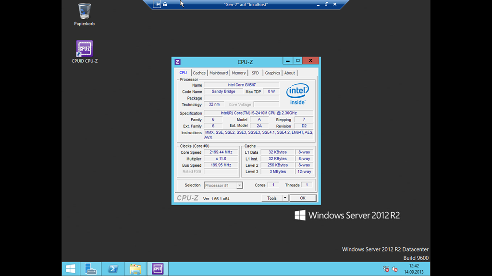The image size is (492, 276).
Task: Click the Revision value D2
Action: click(x=304, y=126)
